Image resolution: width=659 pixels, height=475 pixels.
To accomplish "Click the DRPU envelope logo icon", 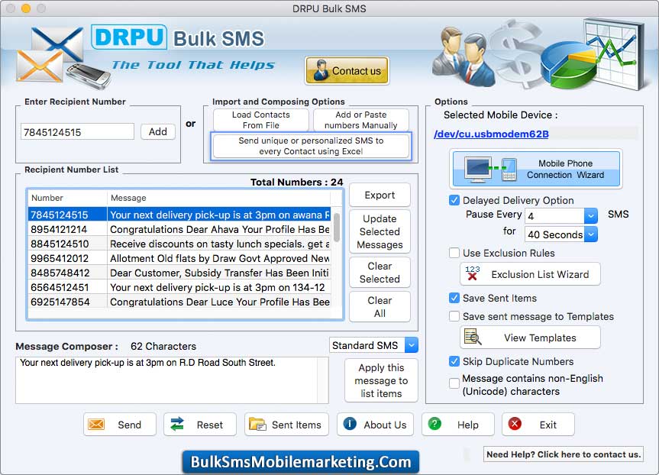I will (63, 58).
